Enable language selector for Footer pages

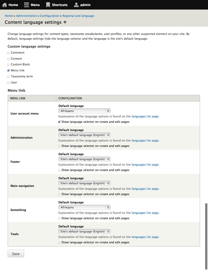coord(59,170)
